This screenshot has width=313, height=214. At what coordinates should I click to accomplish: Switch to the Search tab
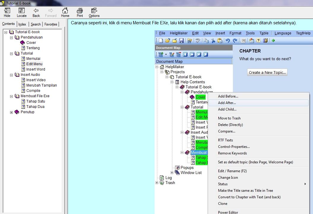pyautogui.click(x=36, y=24)
